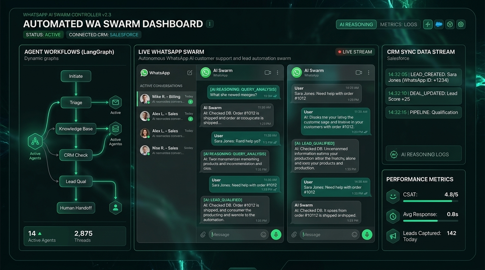
Task: Select the Triage workflow node
Action: click(76, 102)
